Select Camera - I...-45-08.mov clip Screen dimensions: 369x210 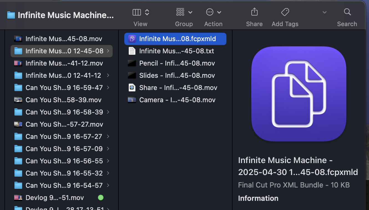coord(177,100)
